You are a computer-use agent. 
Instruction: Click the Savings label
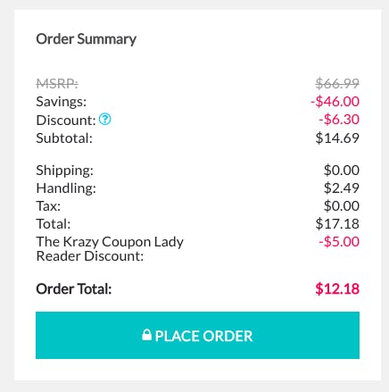coord(62,102)
